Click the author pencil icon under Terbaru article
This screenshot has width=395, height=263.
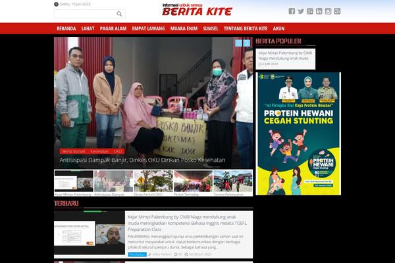coord(150,254)
